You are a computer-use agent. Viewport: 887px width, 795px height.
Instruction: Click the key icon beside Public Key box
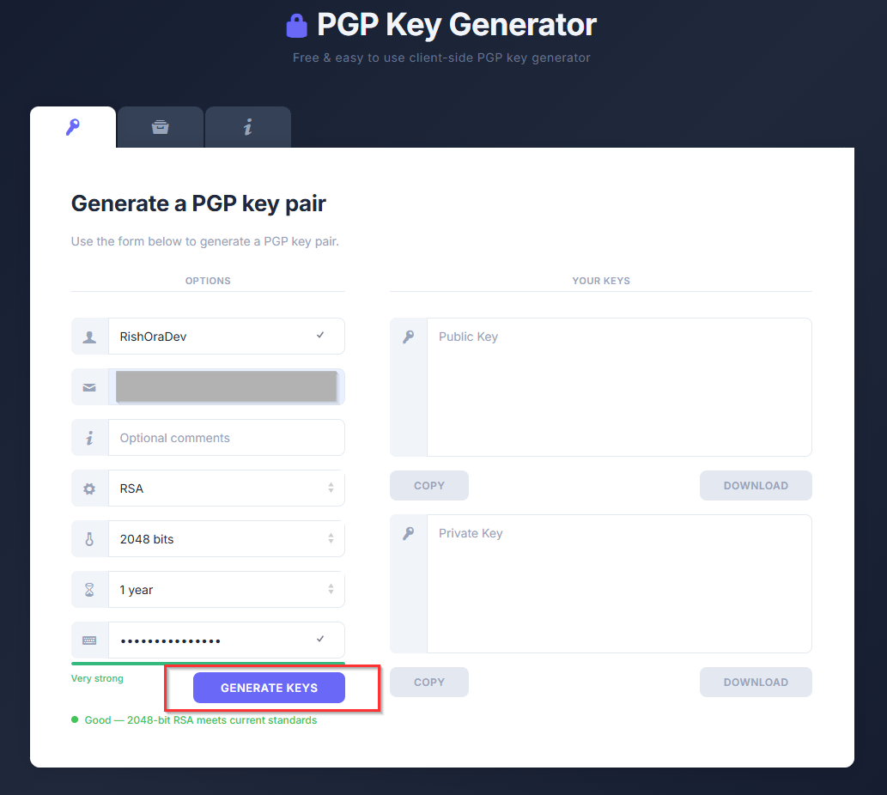point(409,337)
